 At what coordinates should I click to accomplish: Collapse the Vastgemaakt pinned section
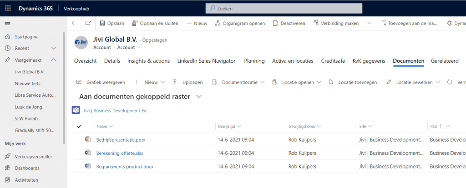54,59
